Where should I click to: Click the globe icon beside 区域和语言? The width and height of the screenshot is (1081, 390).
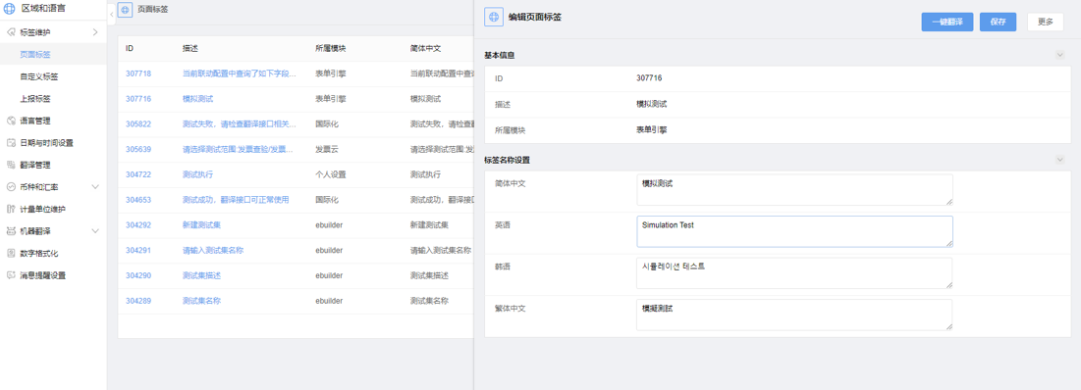(x=10, y=9)
